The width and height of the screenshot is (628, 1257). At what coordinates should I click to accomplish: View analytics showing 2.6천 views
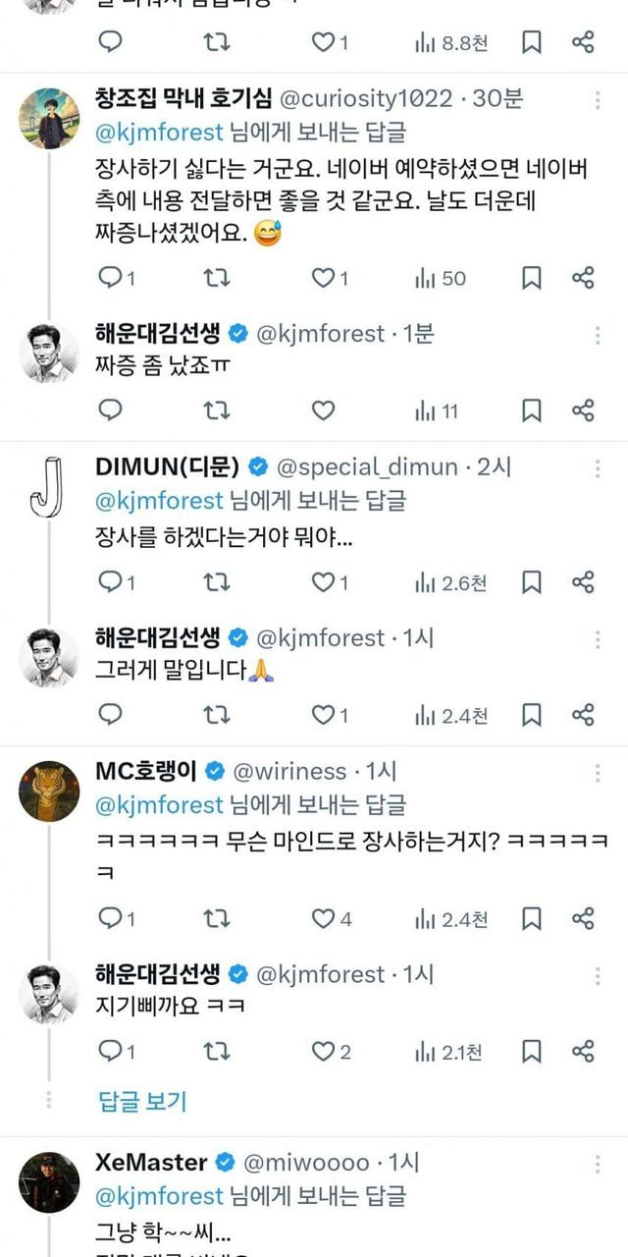(x=450, y=582)
